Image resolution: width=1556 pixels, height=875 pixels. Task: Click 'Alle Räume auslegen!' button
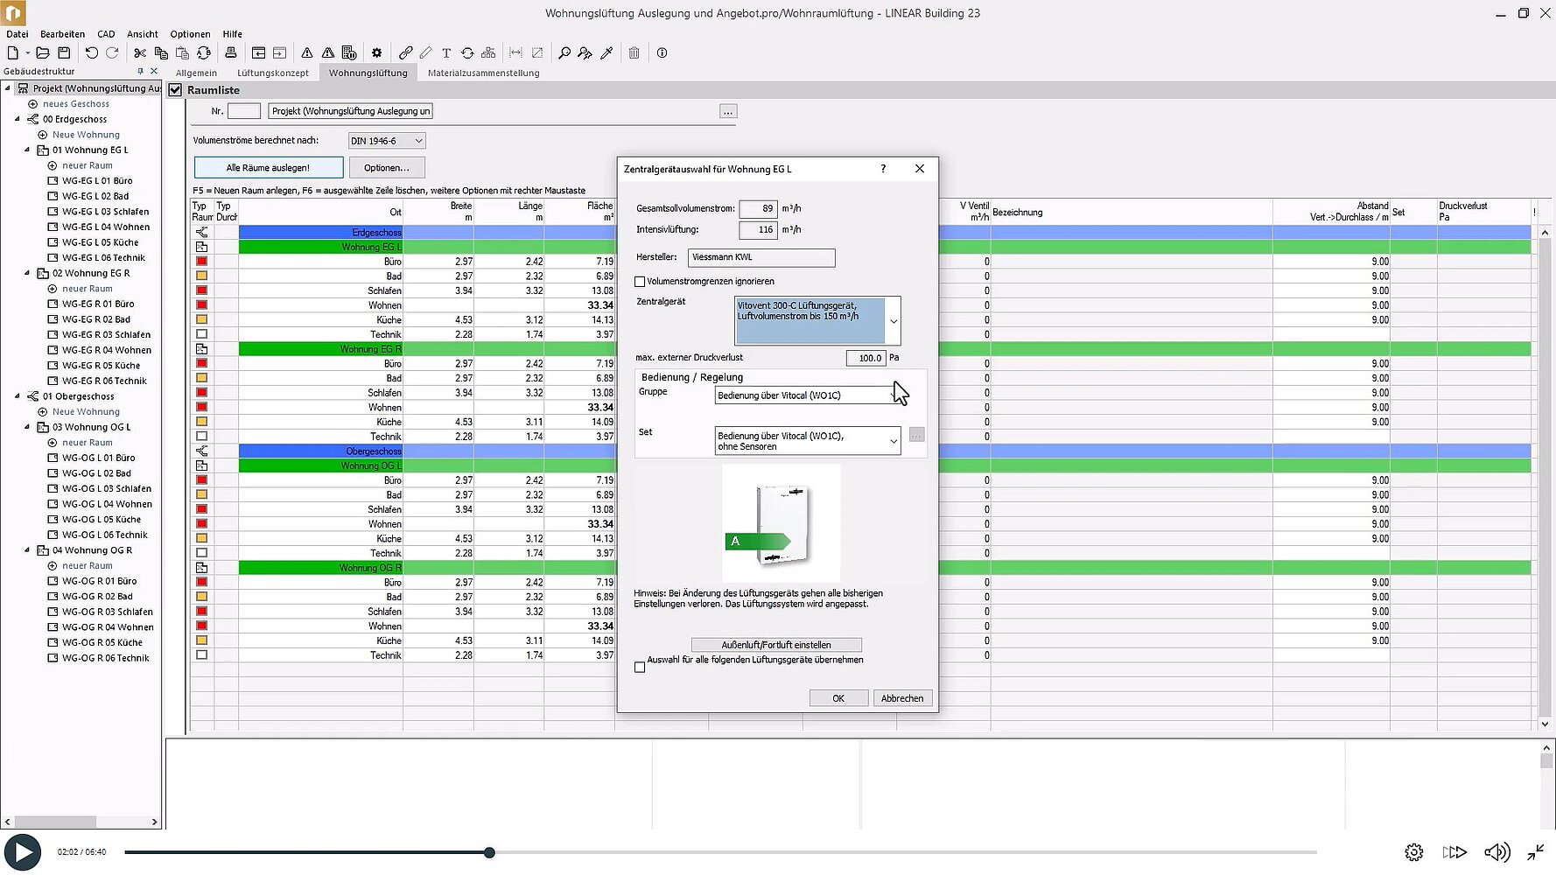[268, 168]
